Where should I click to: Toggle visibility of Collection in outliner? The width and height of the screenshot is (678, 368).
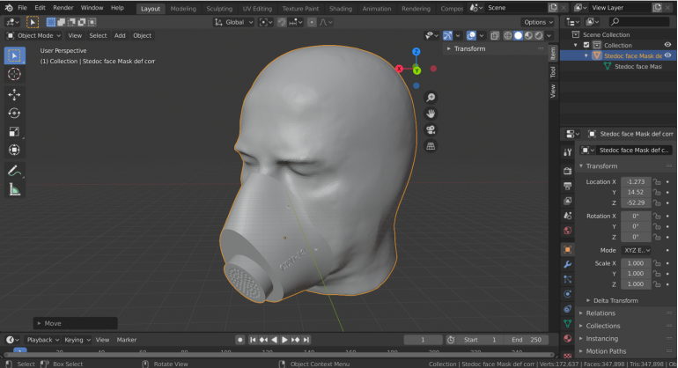click(x=667, y=45)
